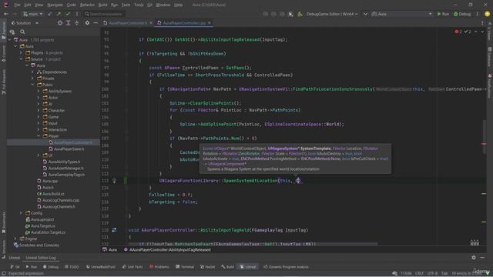493x277 pixels.
Task: Click the red error count indicator
Action: (x=458, y=32)
